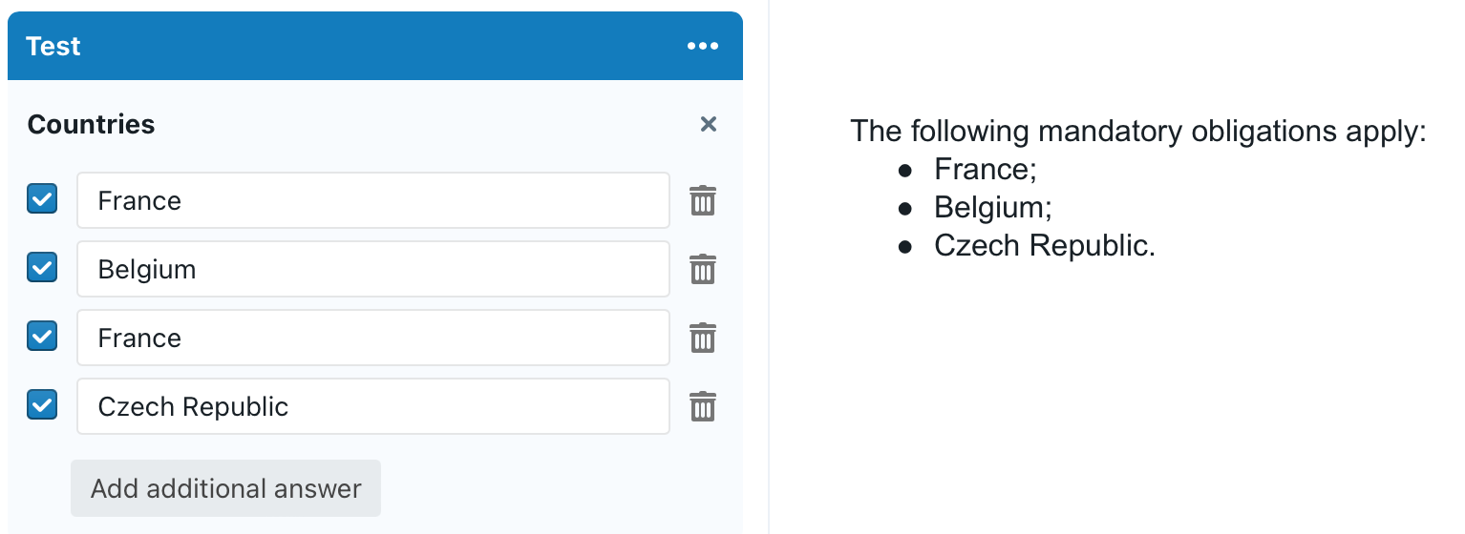Untick checkbox for second France below Belgium

click(x=42, y=336)
